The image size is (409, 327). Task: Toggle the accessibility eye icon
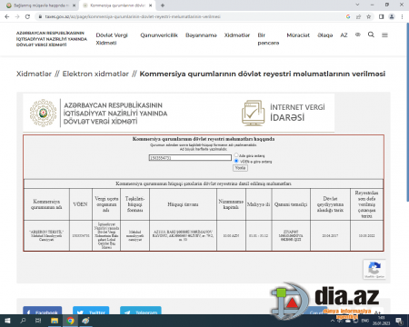pos(358,35)
